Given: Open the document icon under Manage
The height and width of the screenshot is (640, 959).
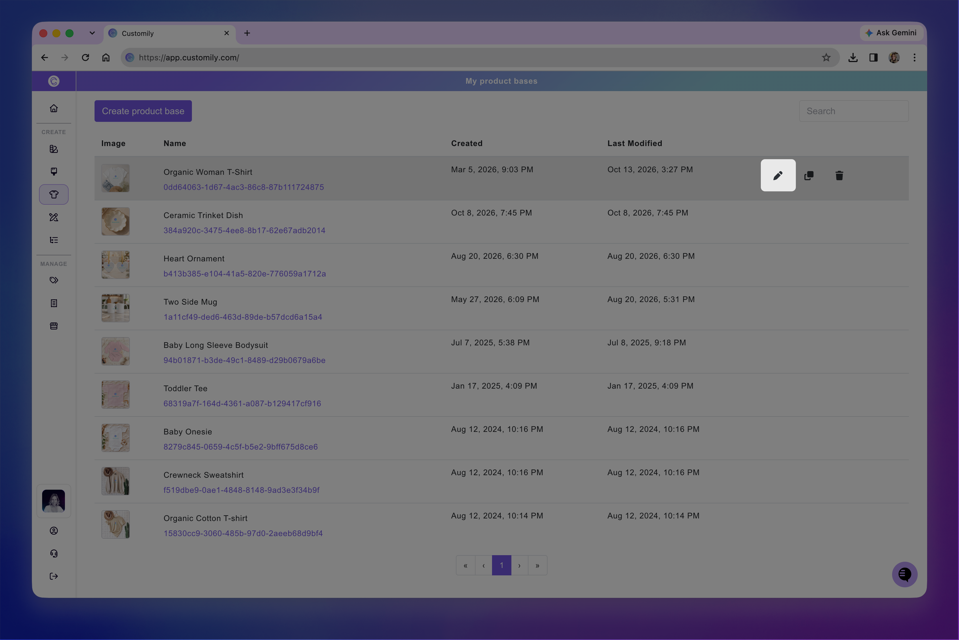Looking at the screenshot, I should click(54, 303).
